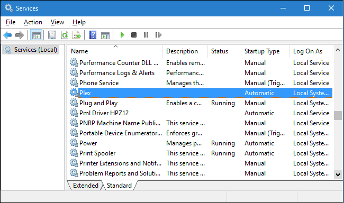
Task: Click gear icon beside Problem Reports
Action: (74, 173)
